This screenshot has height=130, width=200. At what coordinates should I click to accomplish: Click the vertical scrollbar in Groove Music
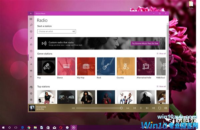pos(168,57)
